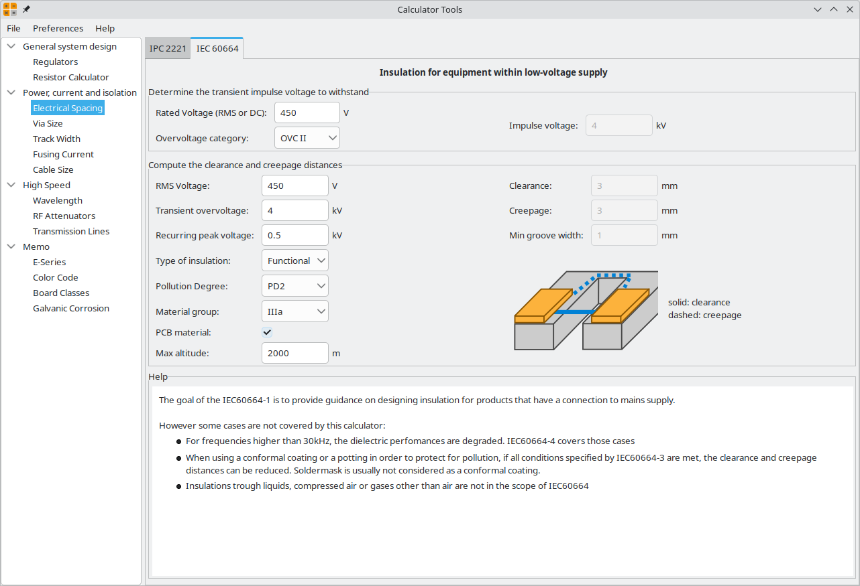Screen dimensions: 860x586
Task: Click the pin icon in the title bar
Action: (26, 9)
